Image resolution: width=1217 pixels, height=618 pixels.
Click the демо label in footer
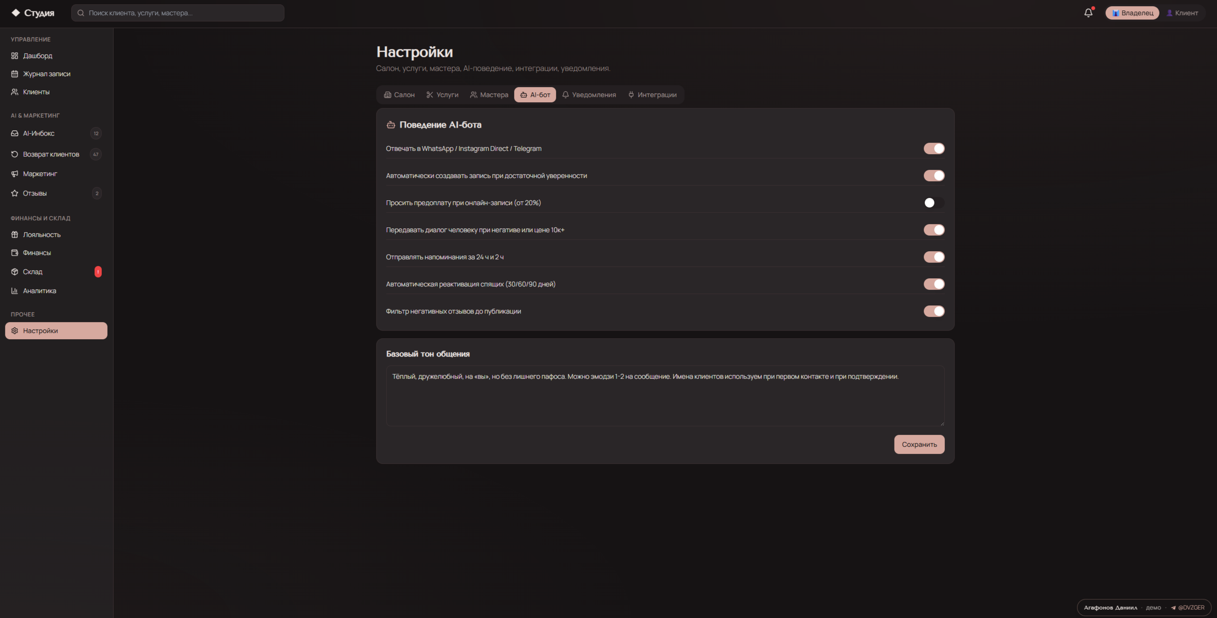click(1153, 608)
